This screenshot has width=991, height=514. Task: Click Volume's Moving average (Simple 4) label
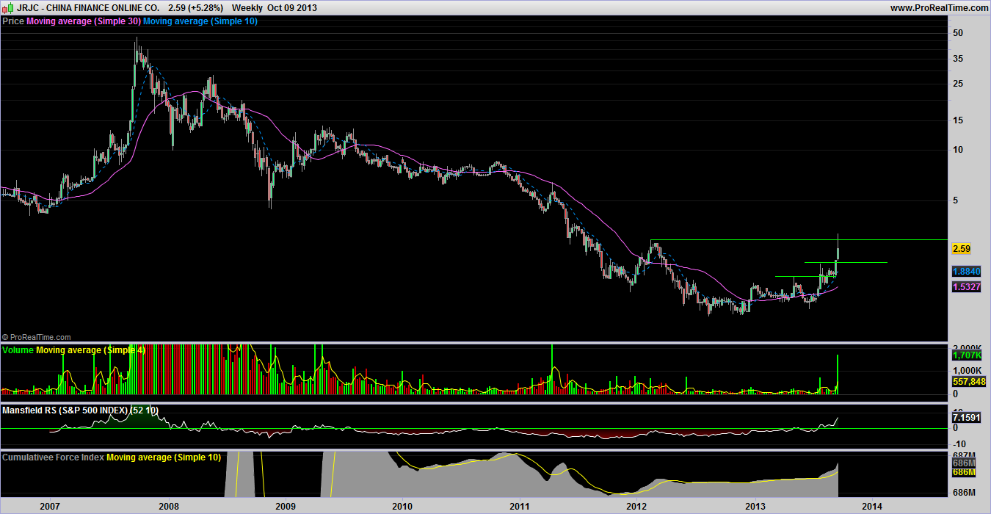pos(90,350)
